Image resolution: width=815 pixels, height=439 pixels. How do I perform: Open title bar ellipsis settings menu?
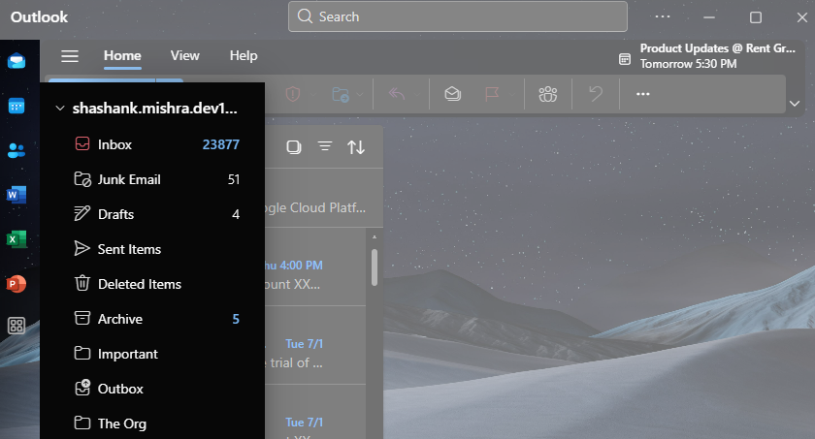663,16
